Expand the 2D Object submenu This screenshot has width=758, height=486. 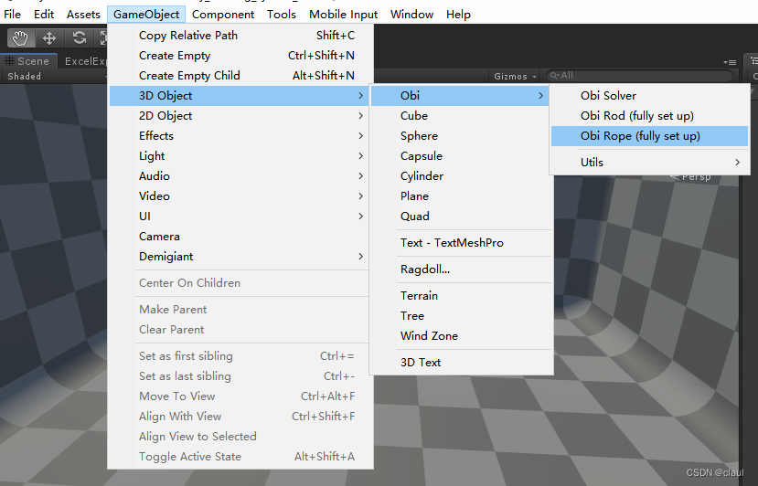pyautogui.click(x=240, y=116)
